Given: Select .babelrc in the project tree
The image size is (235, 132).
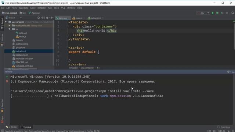Looking at the screenshot, I should [18, 40].
